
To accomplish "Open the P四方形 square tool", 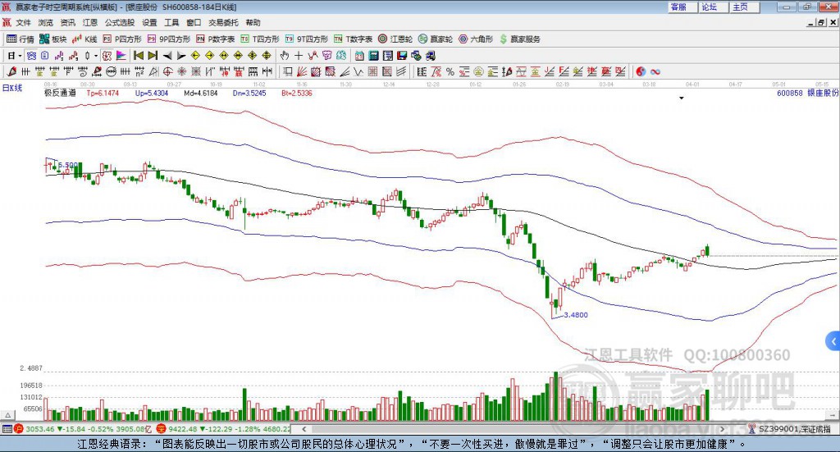I will [122, 39].
